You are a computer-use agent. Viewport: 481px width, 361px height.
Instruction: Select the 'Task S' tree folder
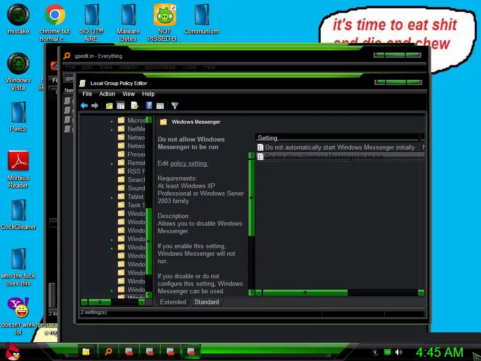(x=132, y=205)
